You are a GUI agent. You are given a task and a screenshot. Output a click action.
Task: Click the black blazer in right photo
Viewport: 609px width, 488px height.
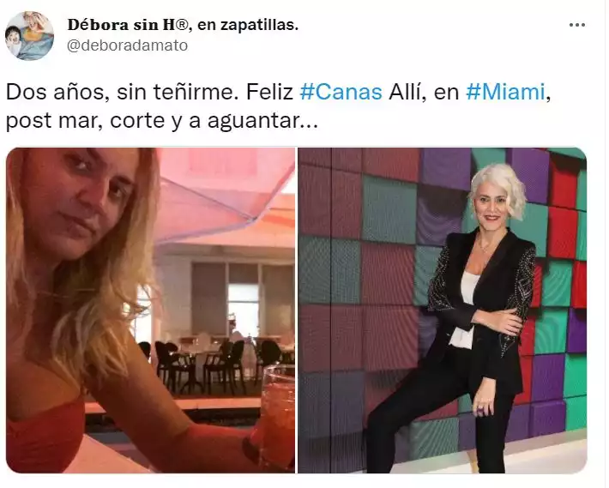click(481, 295)
